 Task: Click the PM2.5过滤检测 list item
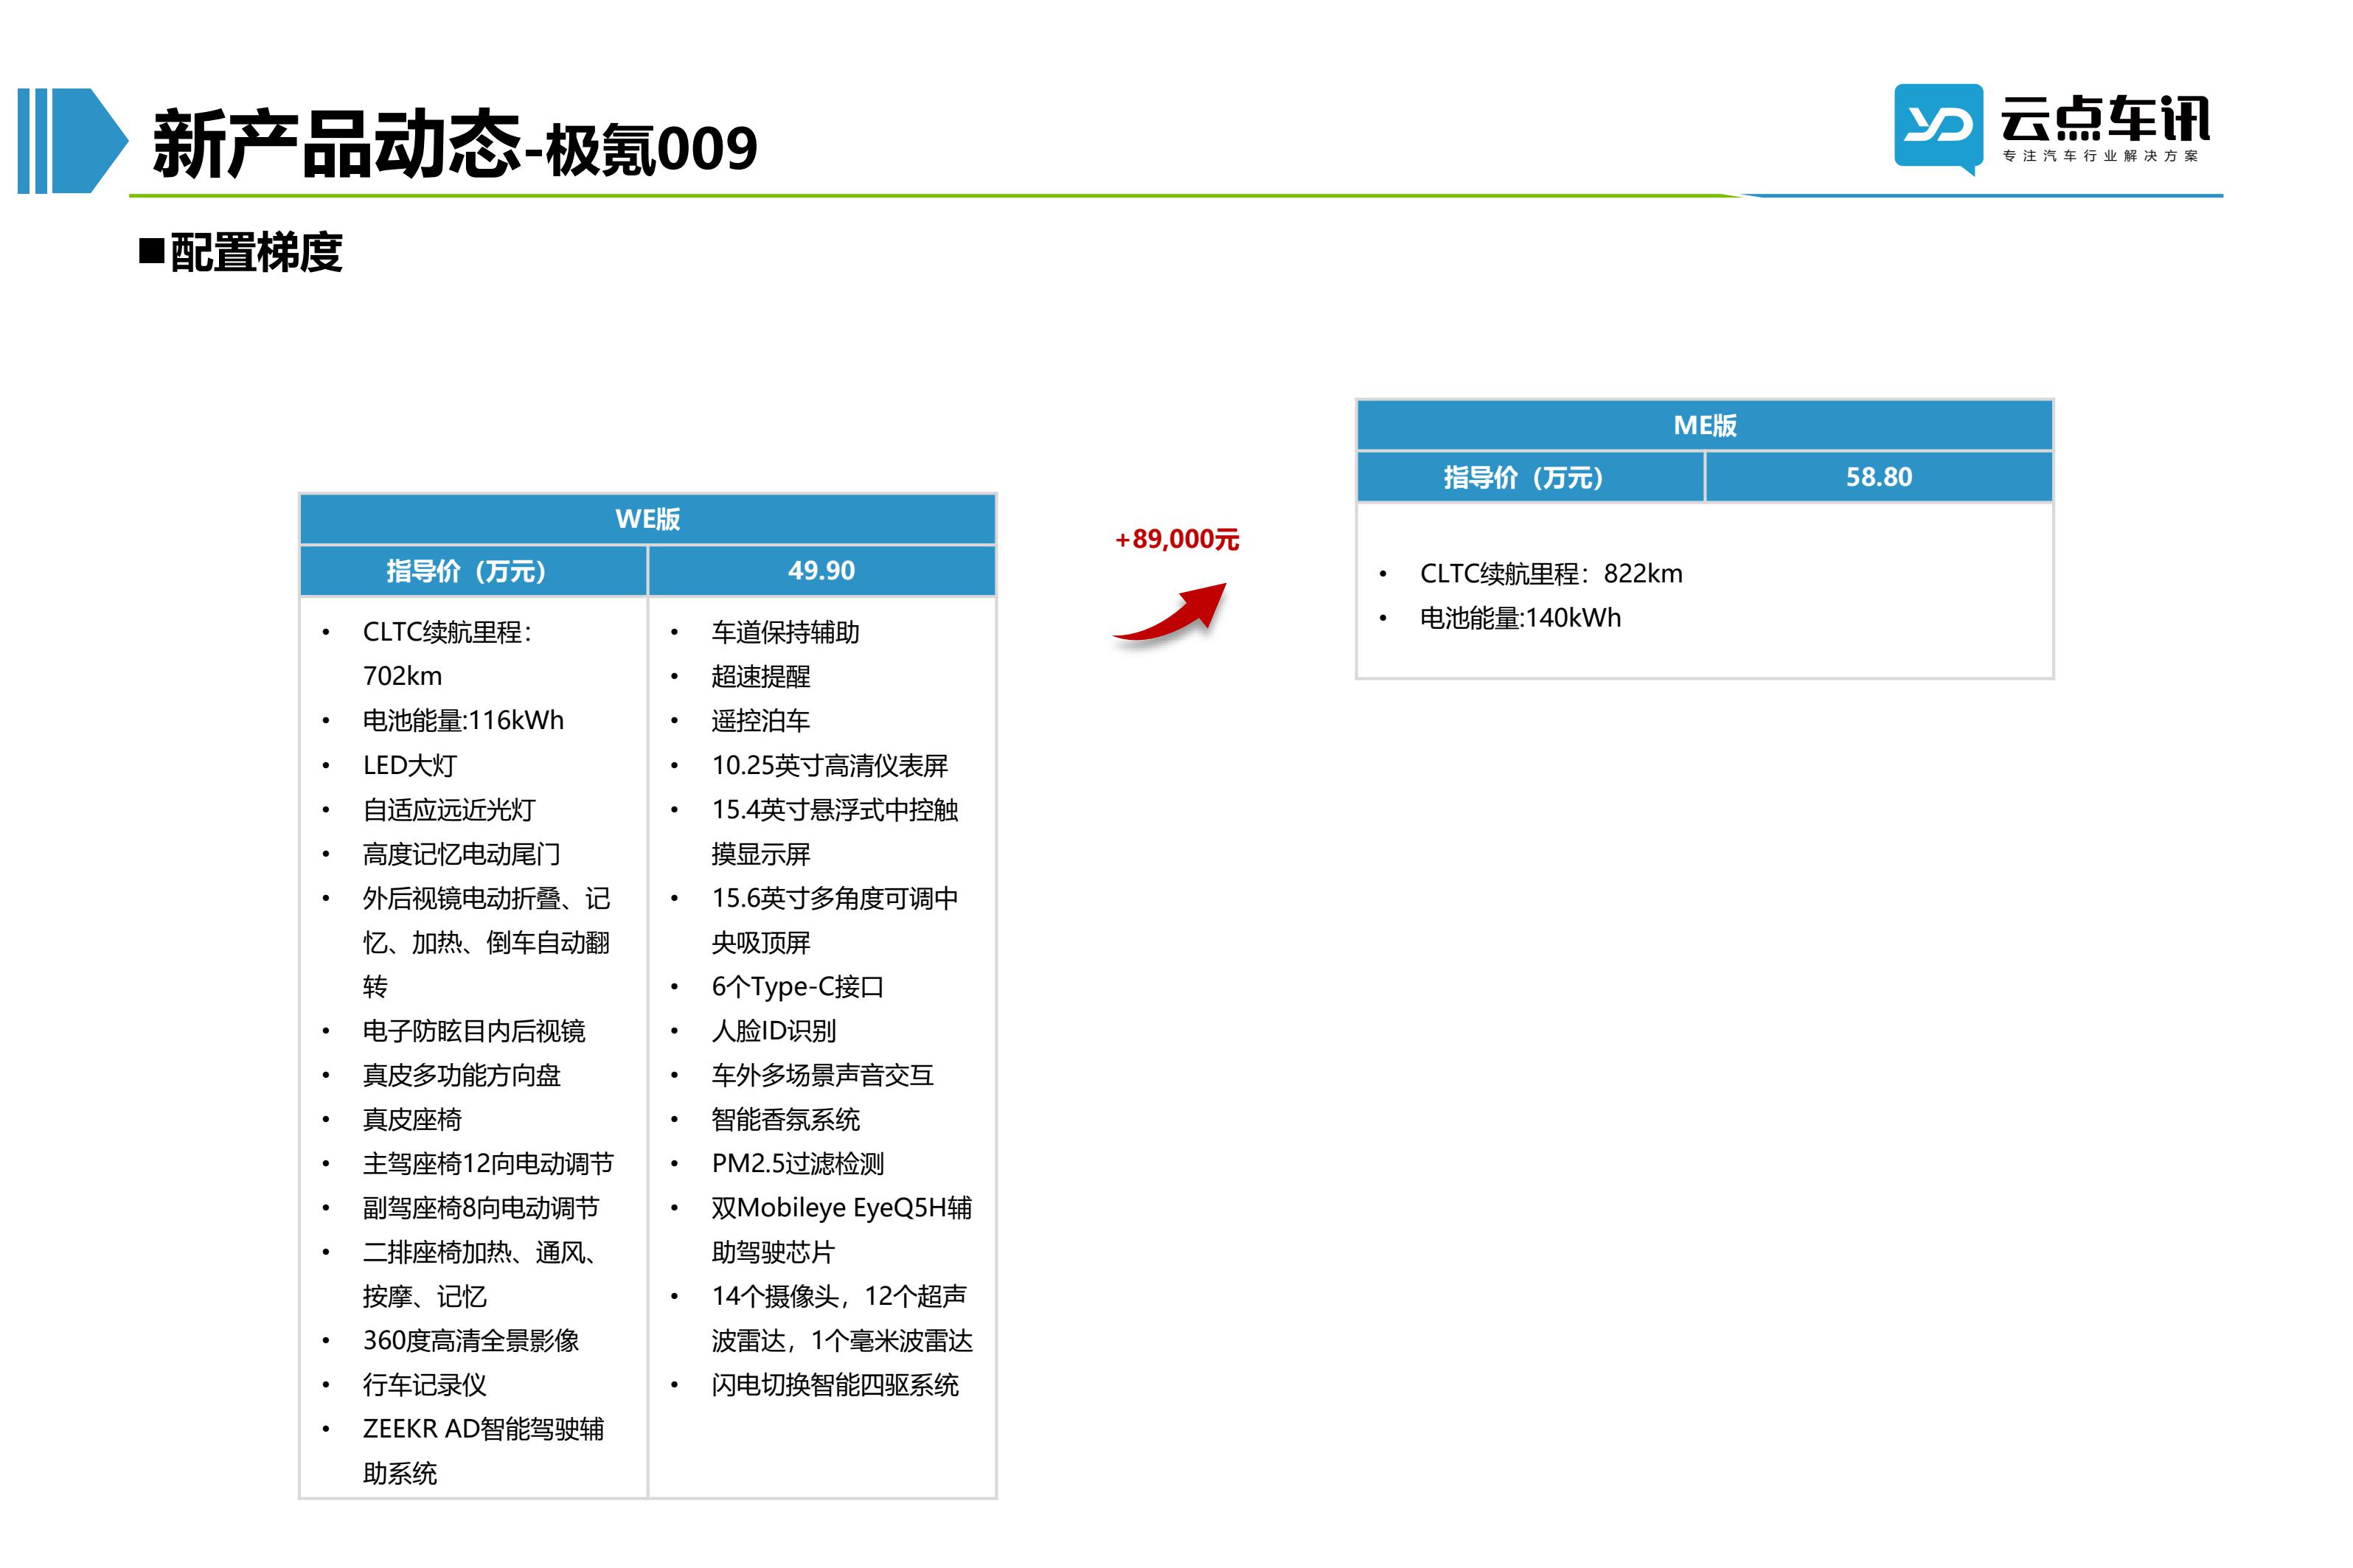pos(797,1163)
